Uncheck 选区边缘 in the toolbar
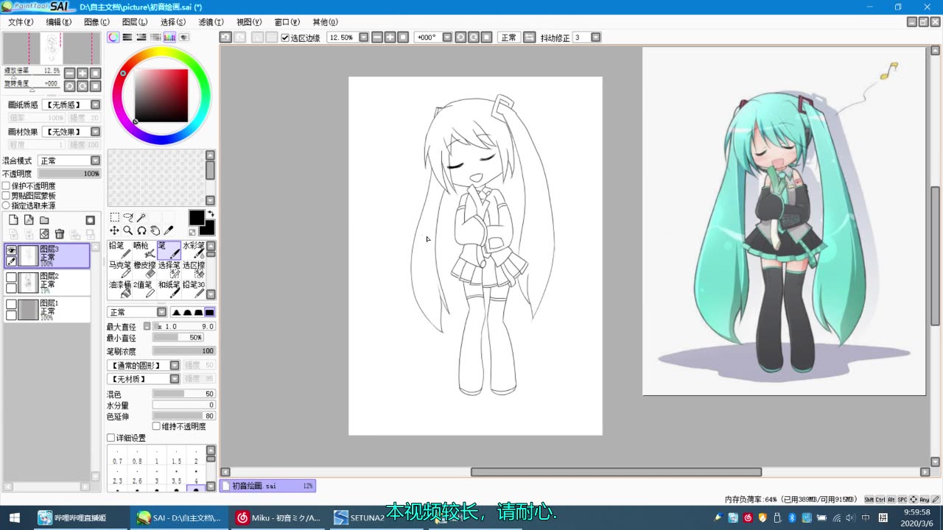 coord(285,38)
